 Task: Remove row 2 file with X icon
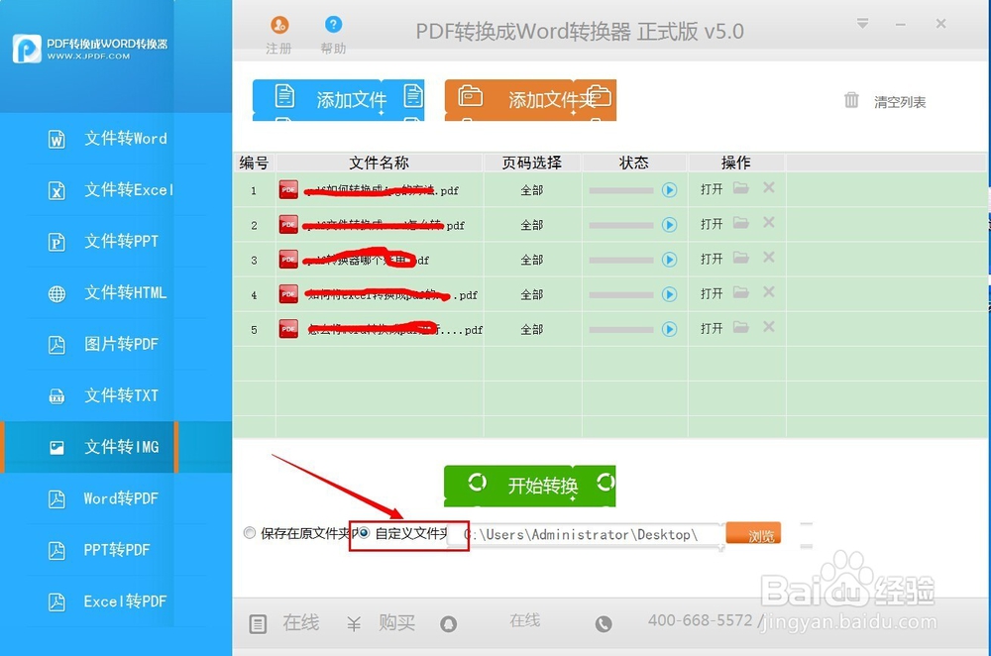click(x=769, y=222)
